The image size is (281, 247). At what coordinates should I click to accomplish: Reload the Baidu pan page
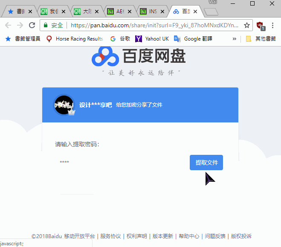[x=32, y=25]
